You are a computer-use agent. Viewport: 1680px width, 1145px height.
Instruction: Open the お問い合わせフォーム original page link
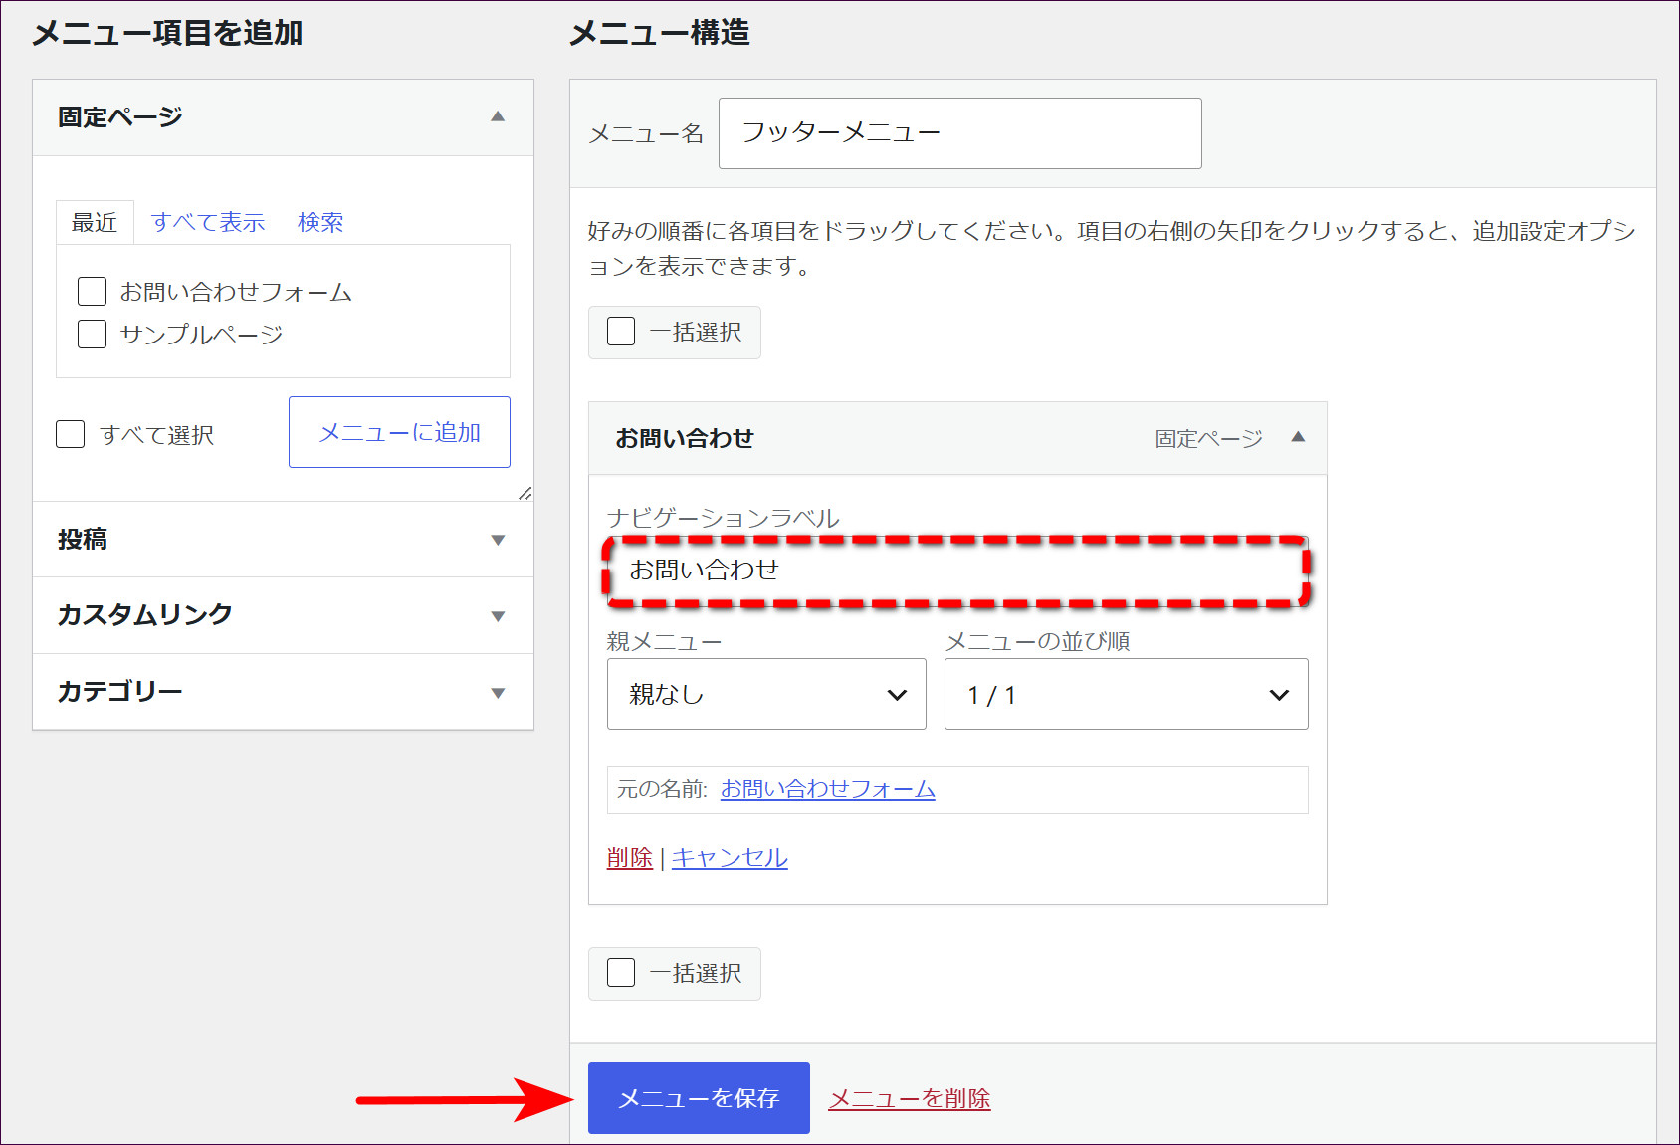[827, 789]
